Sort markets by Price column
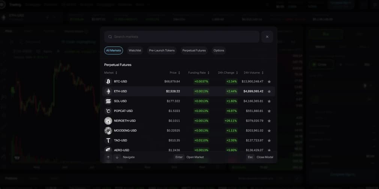The height and width of the screenshot is (189, 379). coord(174,73)
